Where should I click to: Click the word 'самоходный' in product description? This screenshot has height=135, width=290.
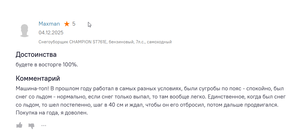(160, 42)
